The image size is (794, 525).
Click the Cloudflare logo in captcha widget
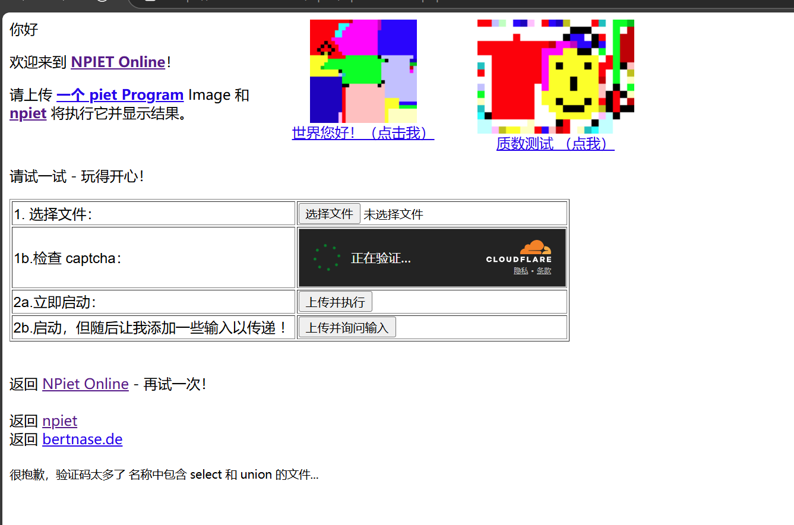point(519,251)
